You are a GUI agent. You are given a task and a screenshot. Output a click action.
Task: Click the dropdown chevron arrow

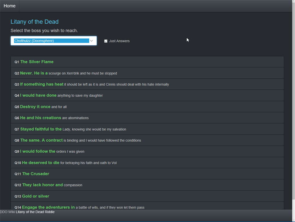(92, 41)
